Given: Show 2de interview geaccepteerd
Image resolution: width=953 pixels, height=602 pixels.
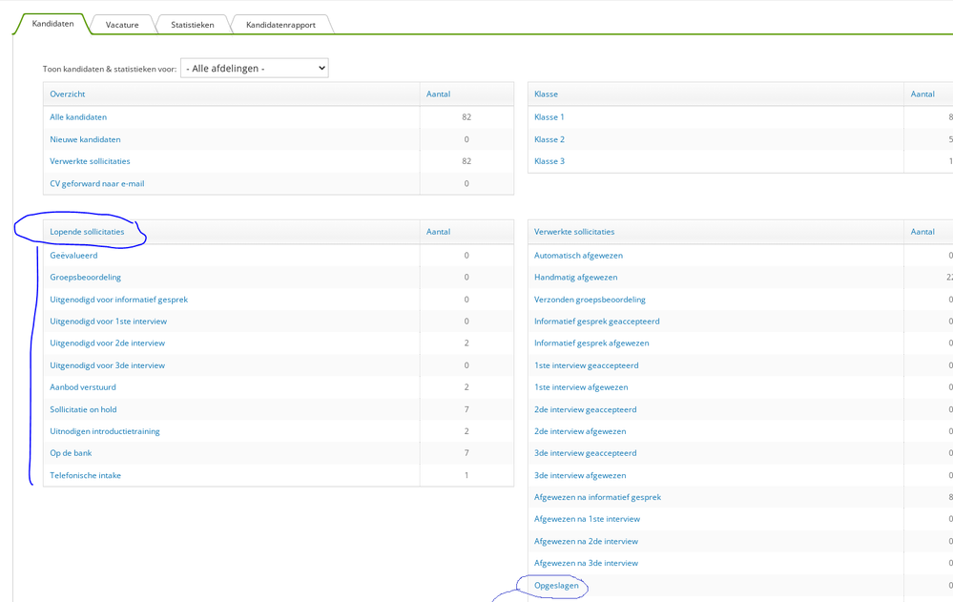Looking at the screenshot, I should (586, 409).
